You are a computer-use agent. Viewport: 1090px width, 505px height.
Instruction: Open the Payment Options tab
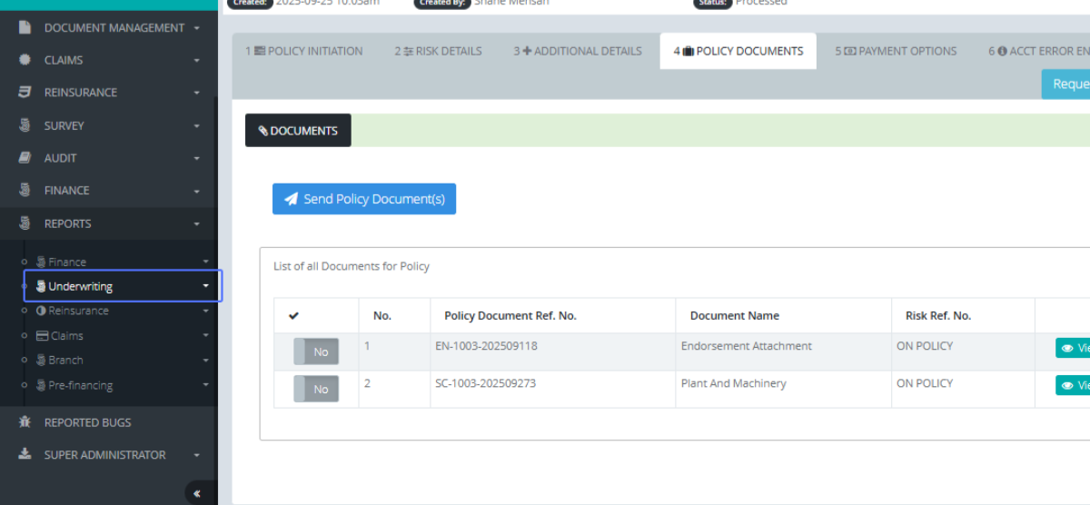896,51
